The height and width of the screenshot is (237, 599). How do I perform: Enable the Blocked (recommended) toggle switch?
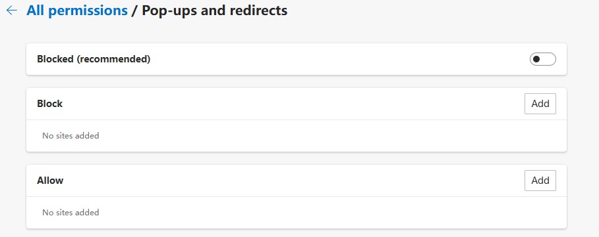coord(542,59)
